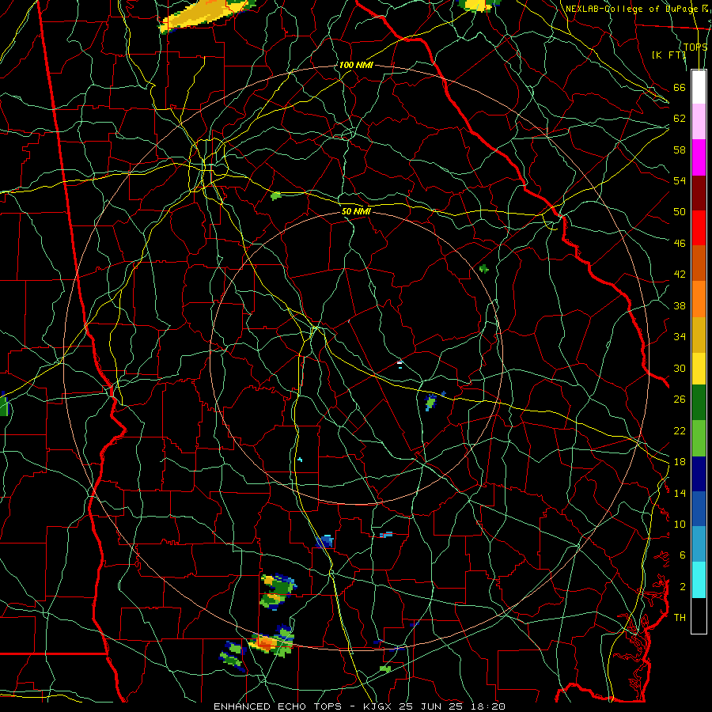Pick the yellow legend swatch

[699, 368]
